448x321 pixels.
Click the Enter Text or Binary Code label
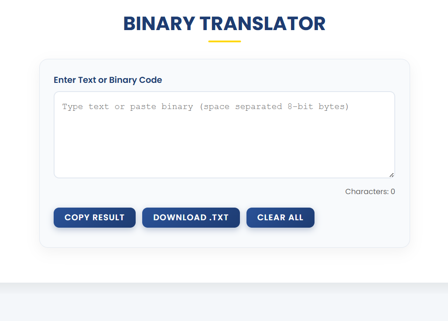pos(107,80)
